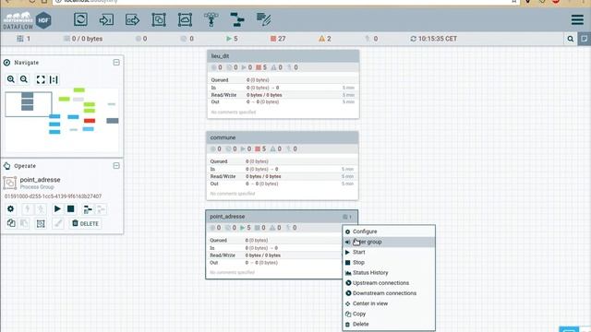Zoom in using Navigate panel
The image size is (591, 332).
point(10,79)
